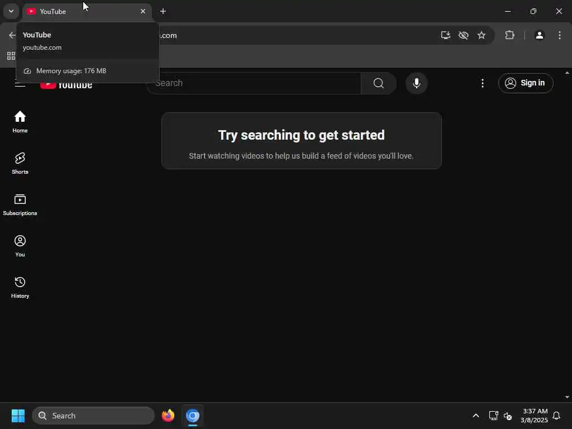Viewport: 572px width, 429px height.
Task: Open the notification bell icon
Action: coord(556,416)
